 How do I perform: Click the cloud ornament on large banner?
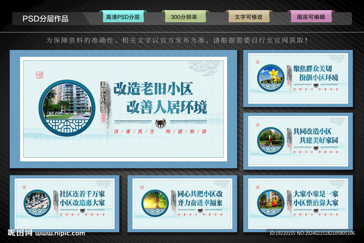pyautogui.click(x=204, y=68)
